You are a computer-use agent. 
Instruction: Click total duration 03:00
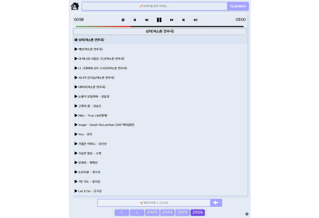(241, 20)
